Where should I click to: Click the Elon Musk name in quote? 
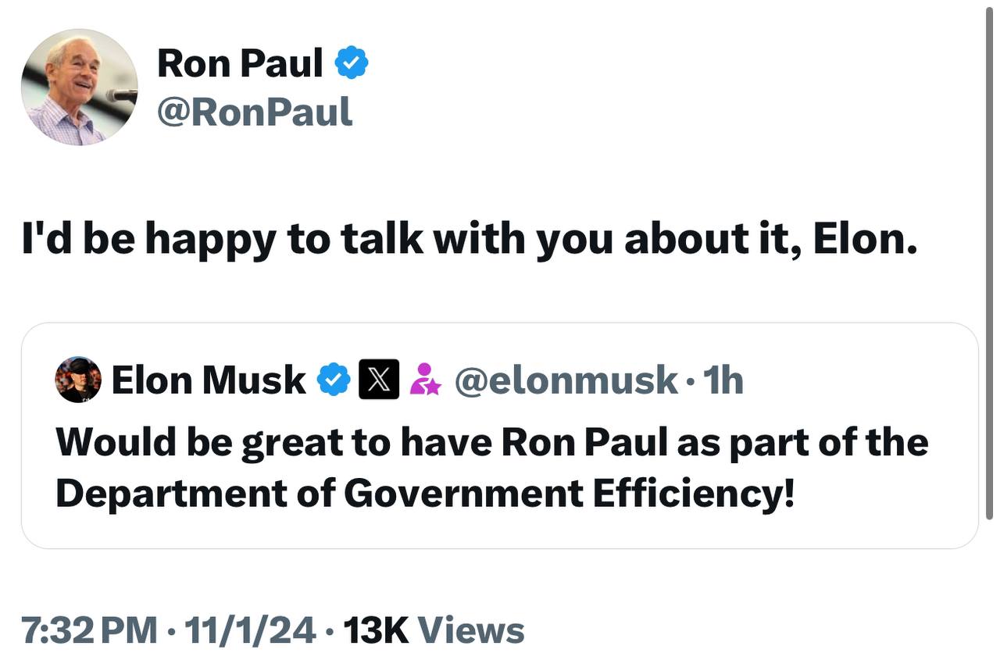coord(209,380)
